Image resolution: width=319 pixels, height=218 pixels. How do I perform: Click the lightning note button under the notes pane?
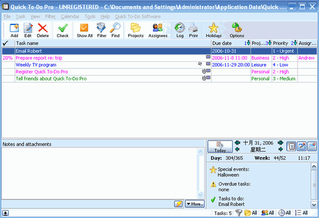(x=179, y=204)
